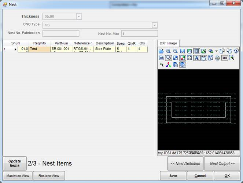The image size is (243, 183).
Task: Select the row 1 arrow selector cell
Action: point(15,49)
